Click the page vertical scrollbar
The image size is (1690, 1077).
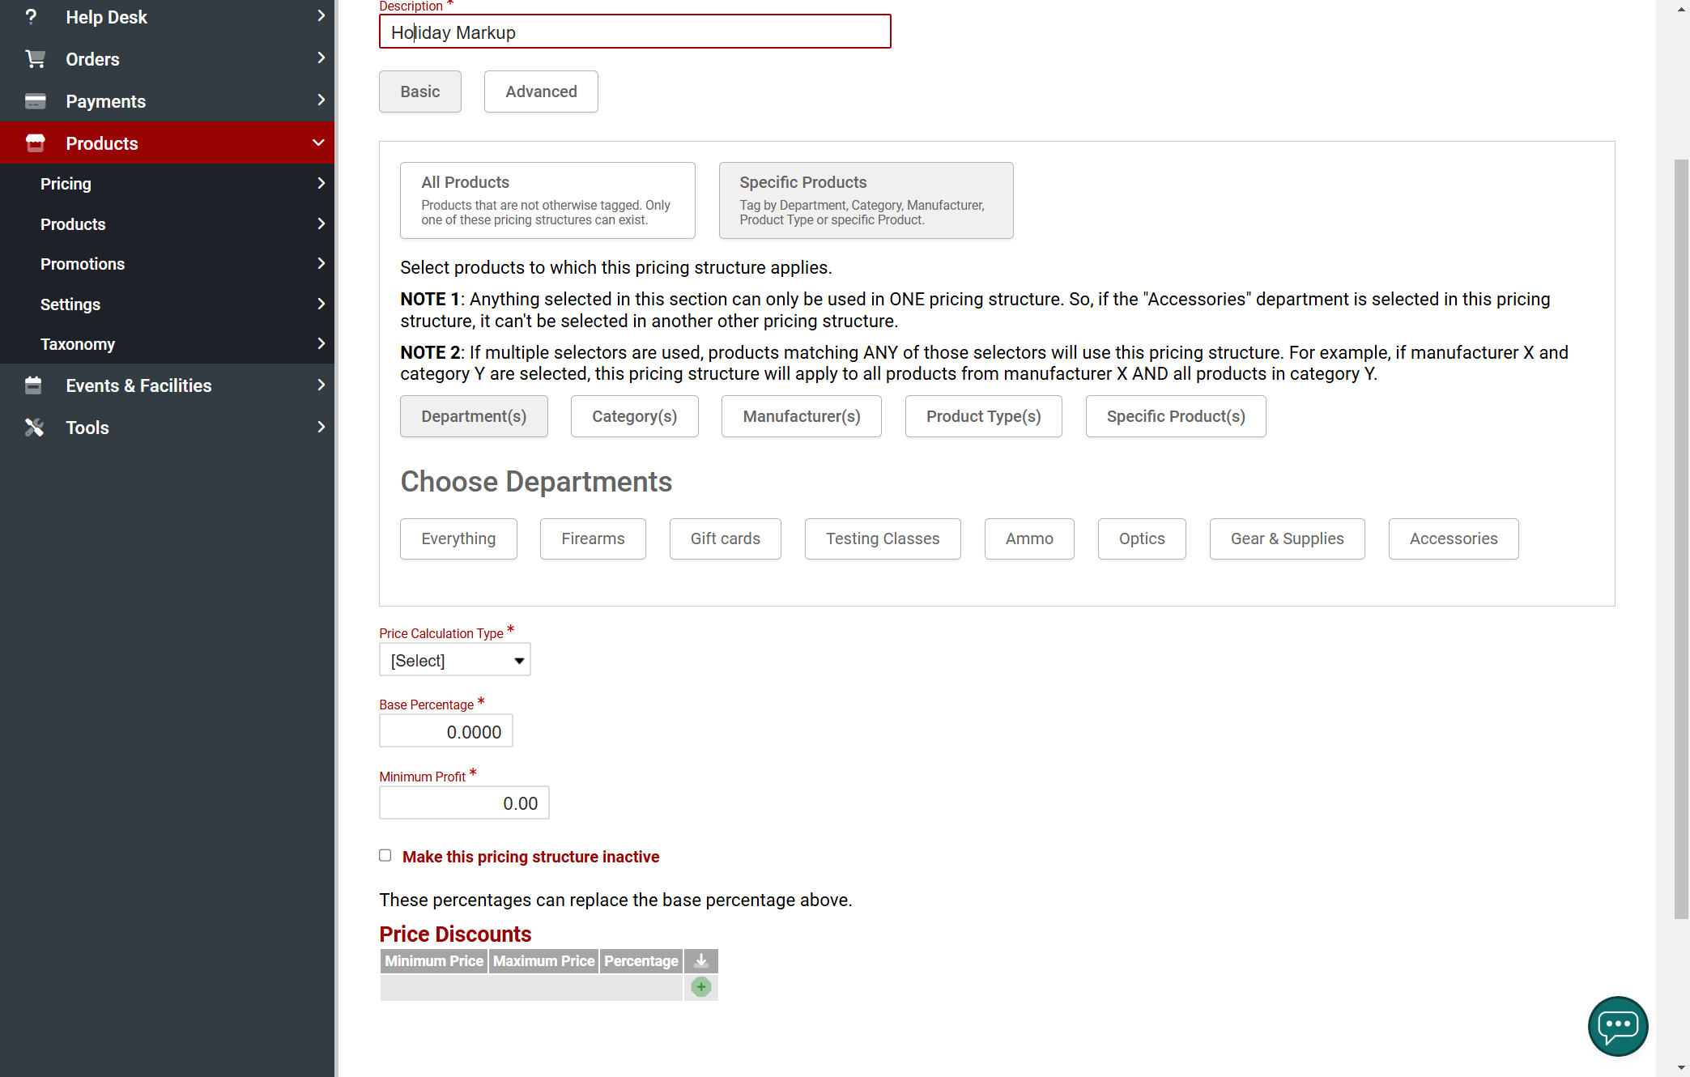[1681, 538]
